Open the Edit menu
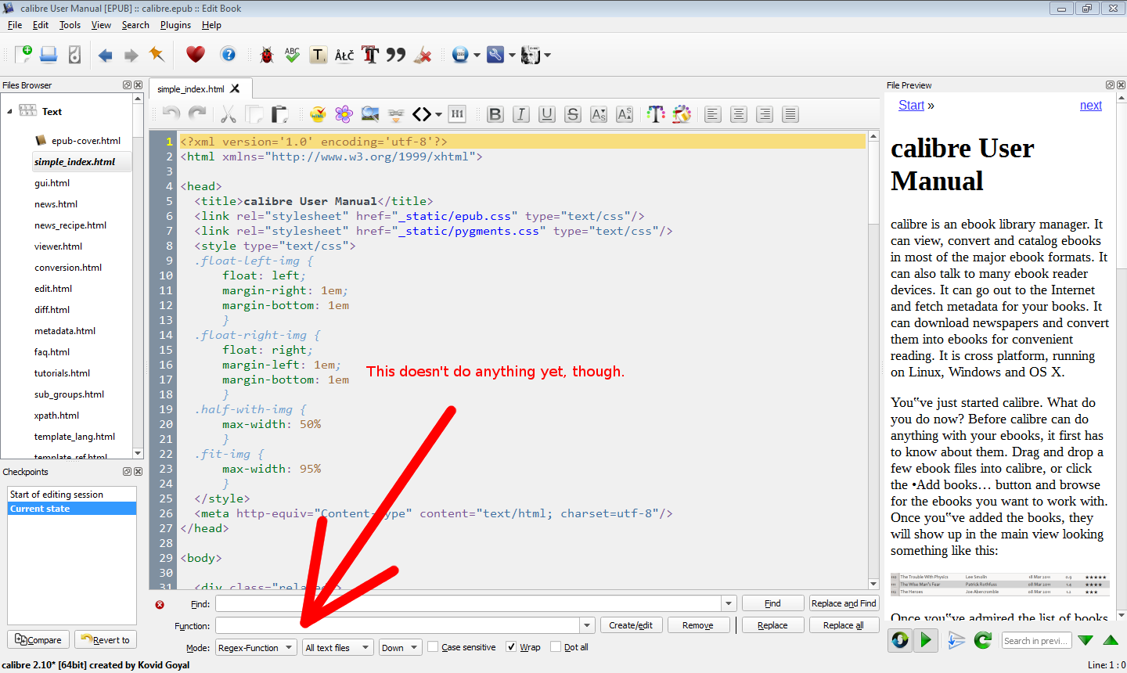The height and width of the screenshot is (673, 1127). [41, 25]
